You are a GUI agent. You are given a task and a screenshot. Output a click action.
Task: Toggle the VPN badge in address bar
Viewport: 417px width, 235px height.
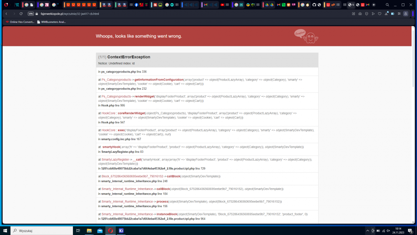(31, 14)
